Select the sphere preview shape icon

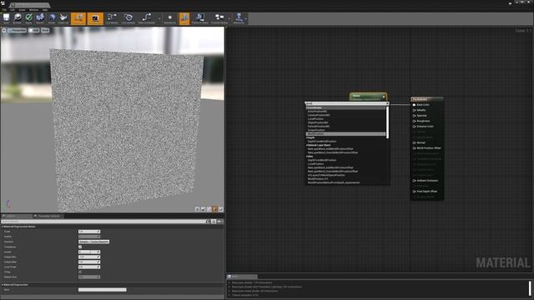point(203,209)
